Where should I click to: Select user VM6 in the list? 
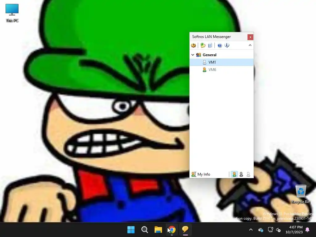(x=222, y=70)
